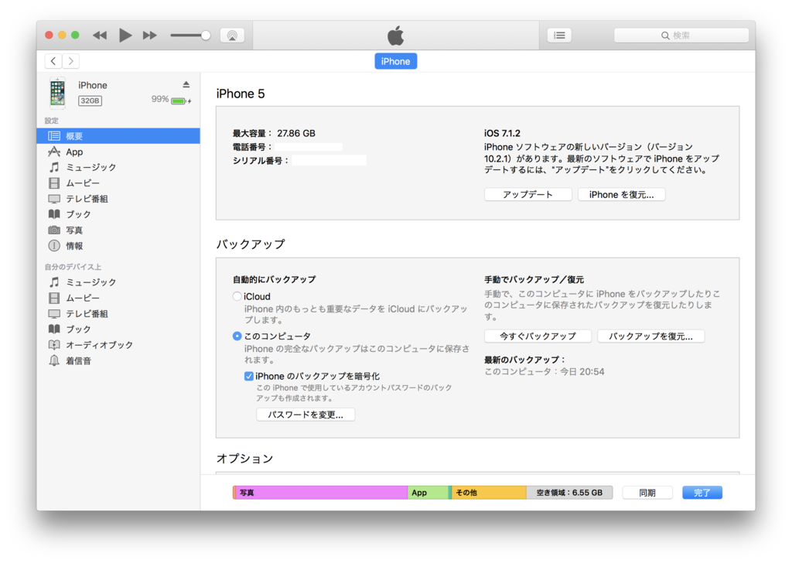Open the AirPlay output icon
Viewport: 792px width, 563px height.
click(x=232, y=36)
